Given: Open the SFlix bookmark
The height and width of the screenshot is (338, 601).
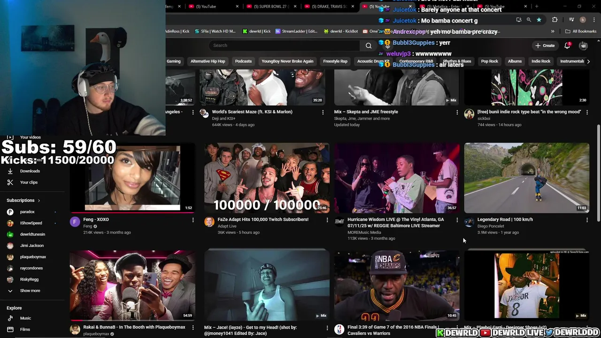Looking at the screenshot, I should 214,31.
